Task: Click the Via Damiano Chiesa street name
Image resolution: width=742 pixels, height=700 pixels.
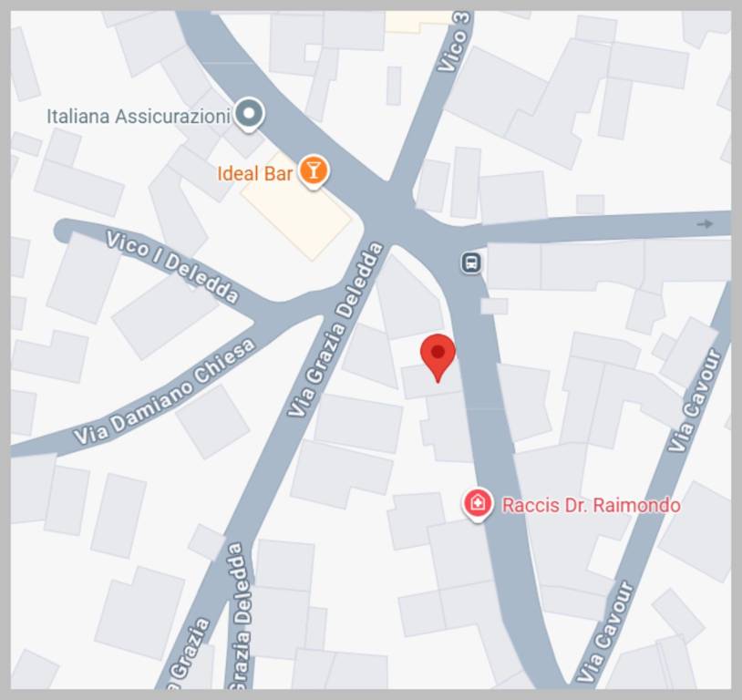Action: coord(165,392)
